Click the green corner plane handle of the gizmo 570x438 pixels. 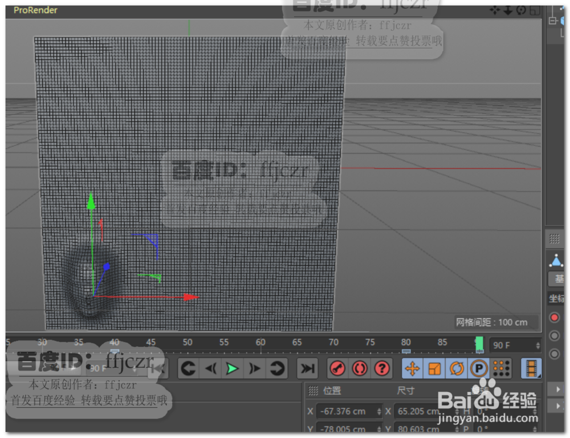pos(156,278)
